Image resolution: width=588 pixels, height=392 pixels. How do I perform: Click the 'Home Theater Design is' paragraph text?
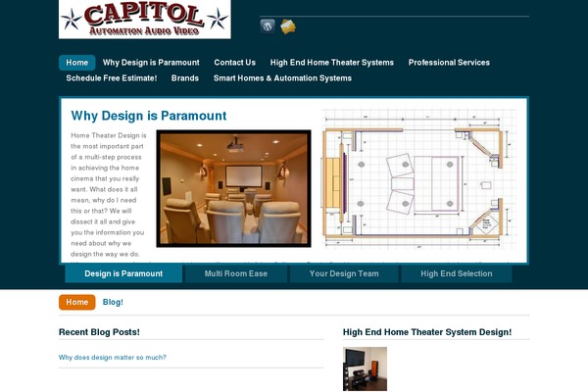click(x=109, y=195)
